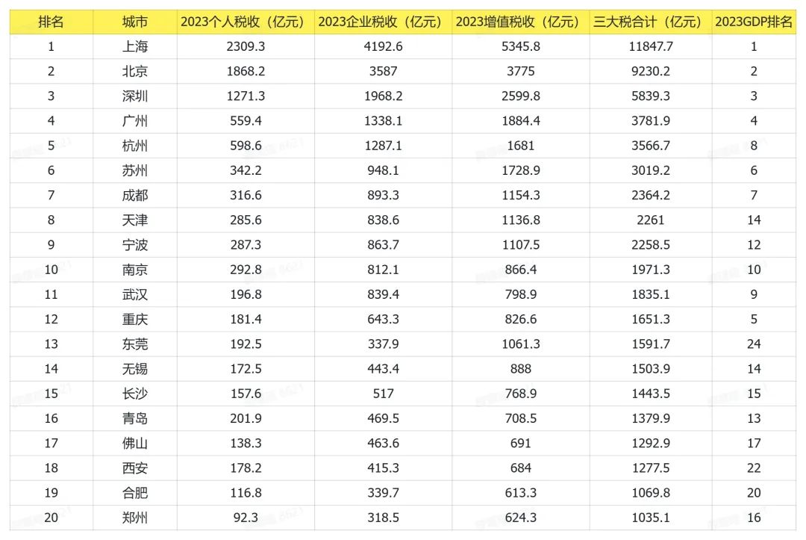Select Guangzhou's VAT value 1884.4
806x540 pixels.
tap(521, 121)
